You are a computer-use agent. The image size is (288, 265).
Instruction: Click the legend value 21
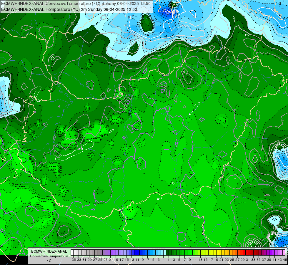pos(222,260)
